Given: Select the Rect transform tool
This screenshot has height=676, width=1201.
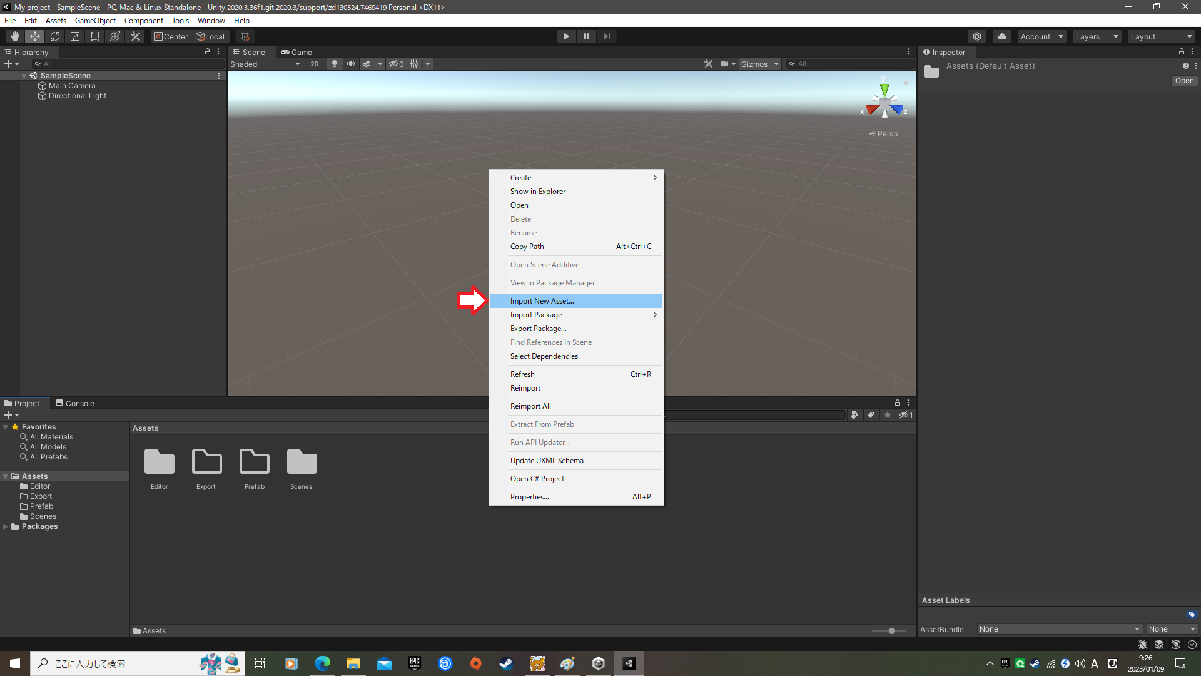Looking at the screenshot, I should [95, 36].
